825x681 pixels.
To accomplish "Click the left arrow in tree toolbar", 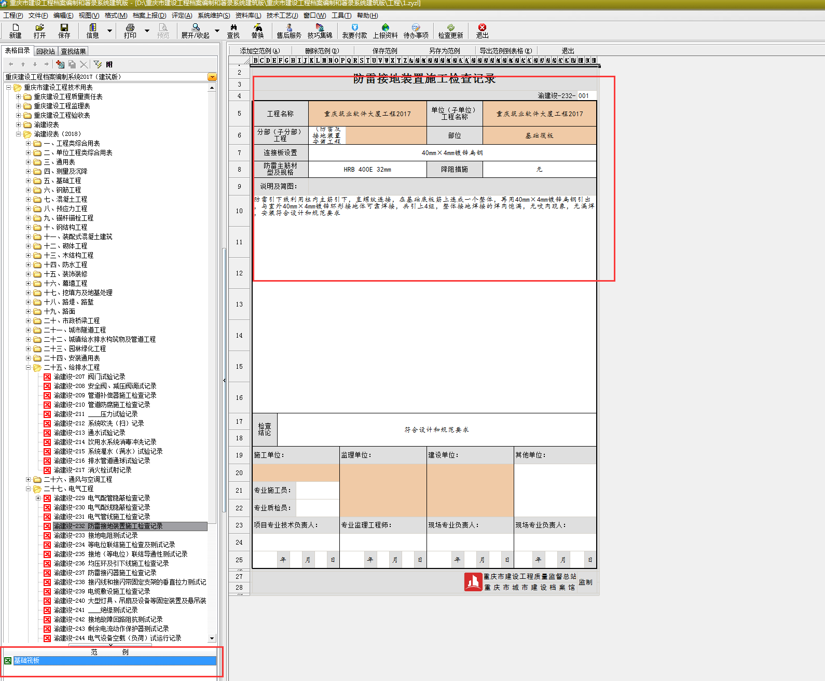I will (11, 64).
